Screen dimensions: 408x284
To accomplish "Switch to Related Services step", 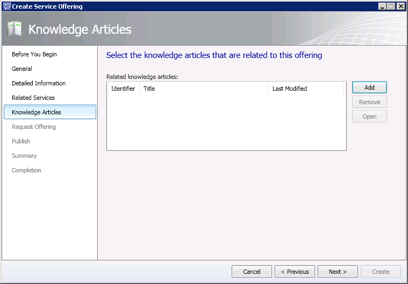I will 33,98.
